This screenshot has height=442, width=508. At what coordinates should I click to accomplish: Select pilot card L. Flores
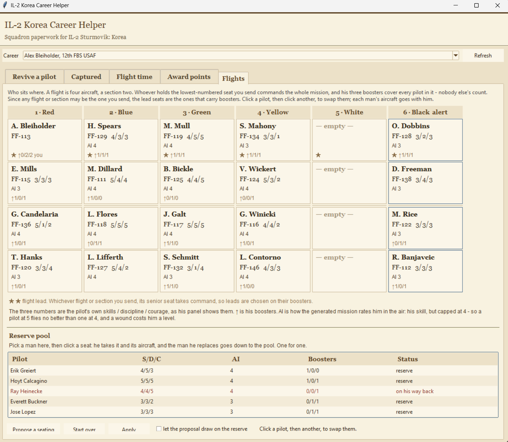(x=121, y=228)
